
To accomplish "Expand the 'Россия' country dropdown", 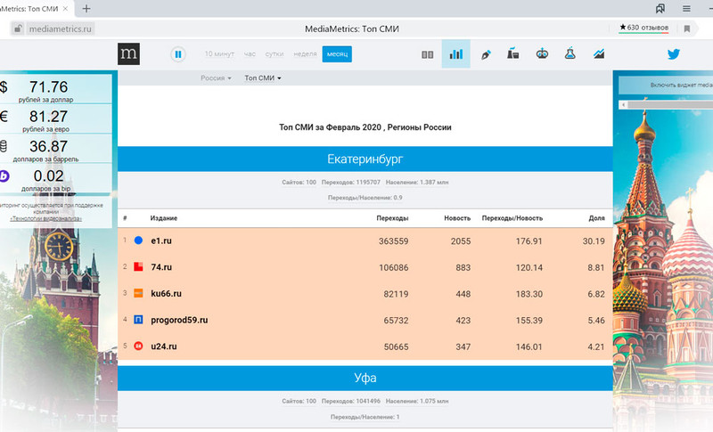I will click(216, 78).
